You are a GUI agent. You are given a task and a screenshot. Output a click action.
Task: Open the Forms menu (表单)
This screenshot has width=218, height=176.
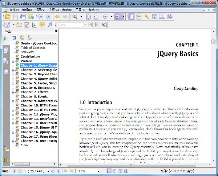point(67,10)
